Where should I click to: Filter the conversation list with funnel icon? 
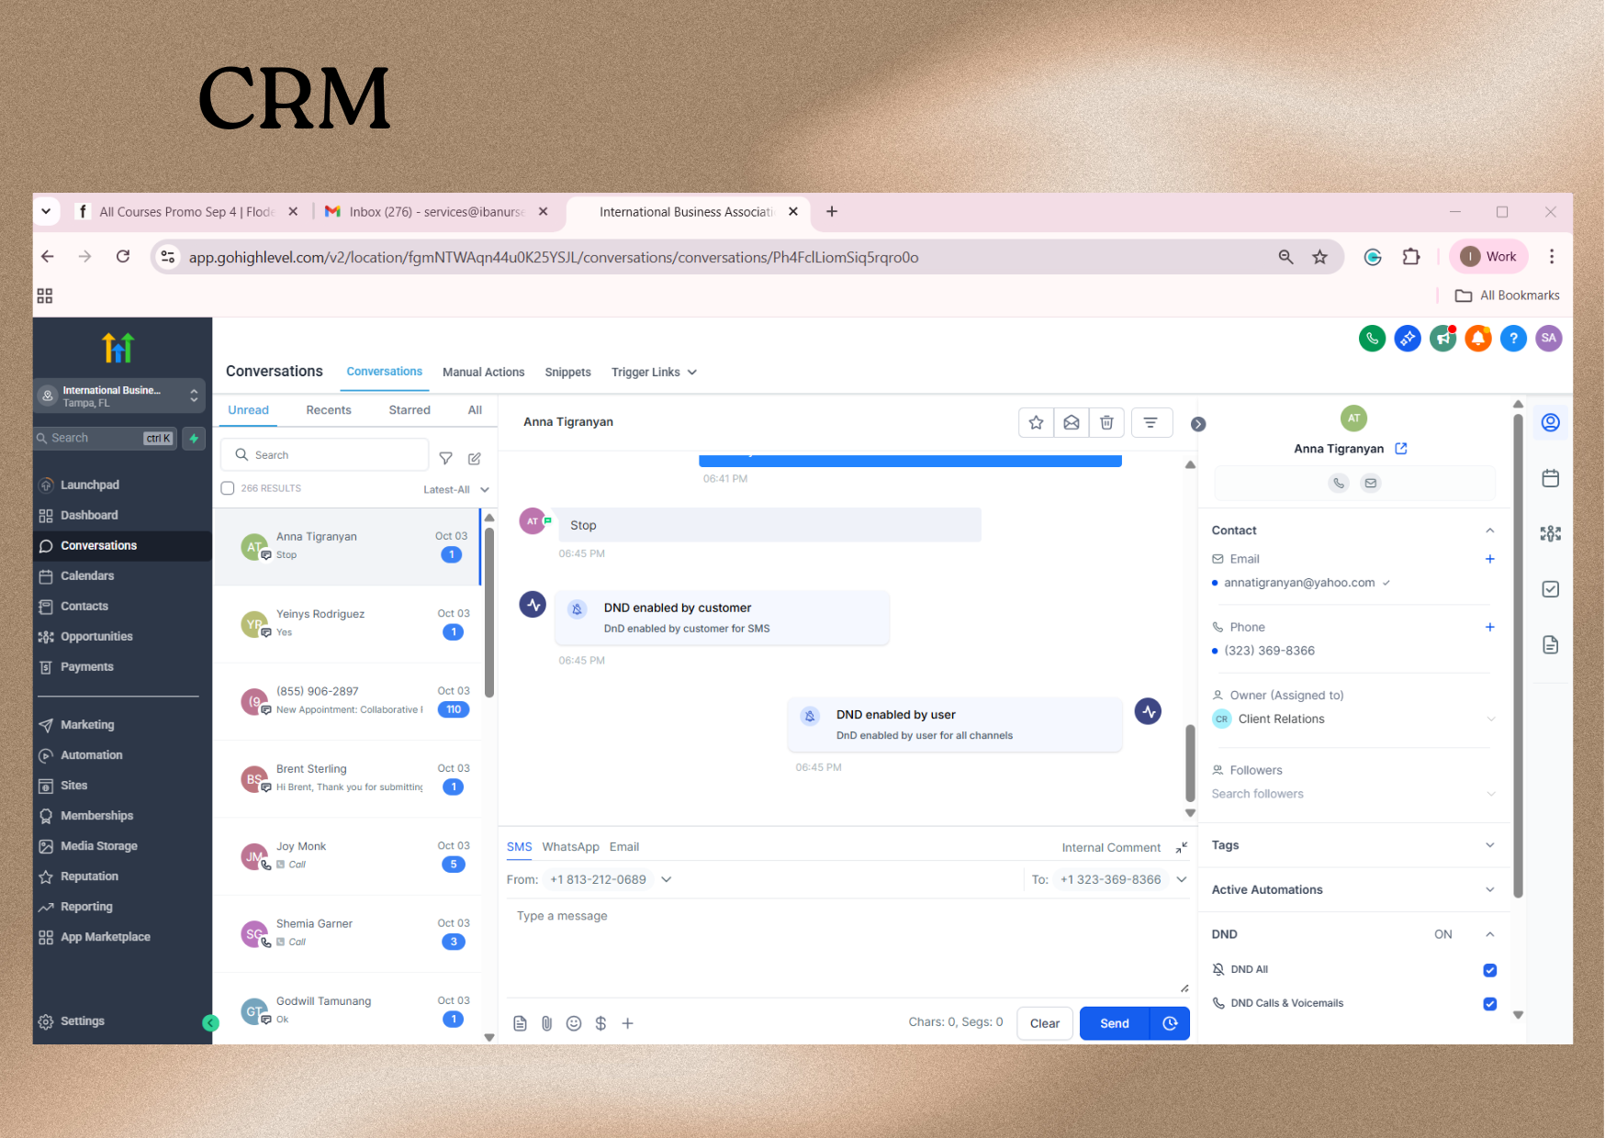pyautogui.click(x=445, y=458)
